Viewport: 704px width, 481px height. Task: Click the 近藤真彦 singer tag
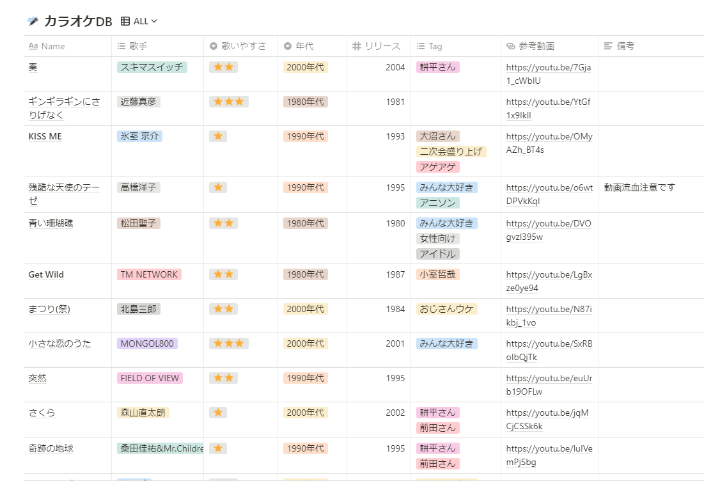138,102
